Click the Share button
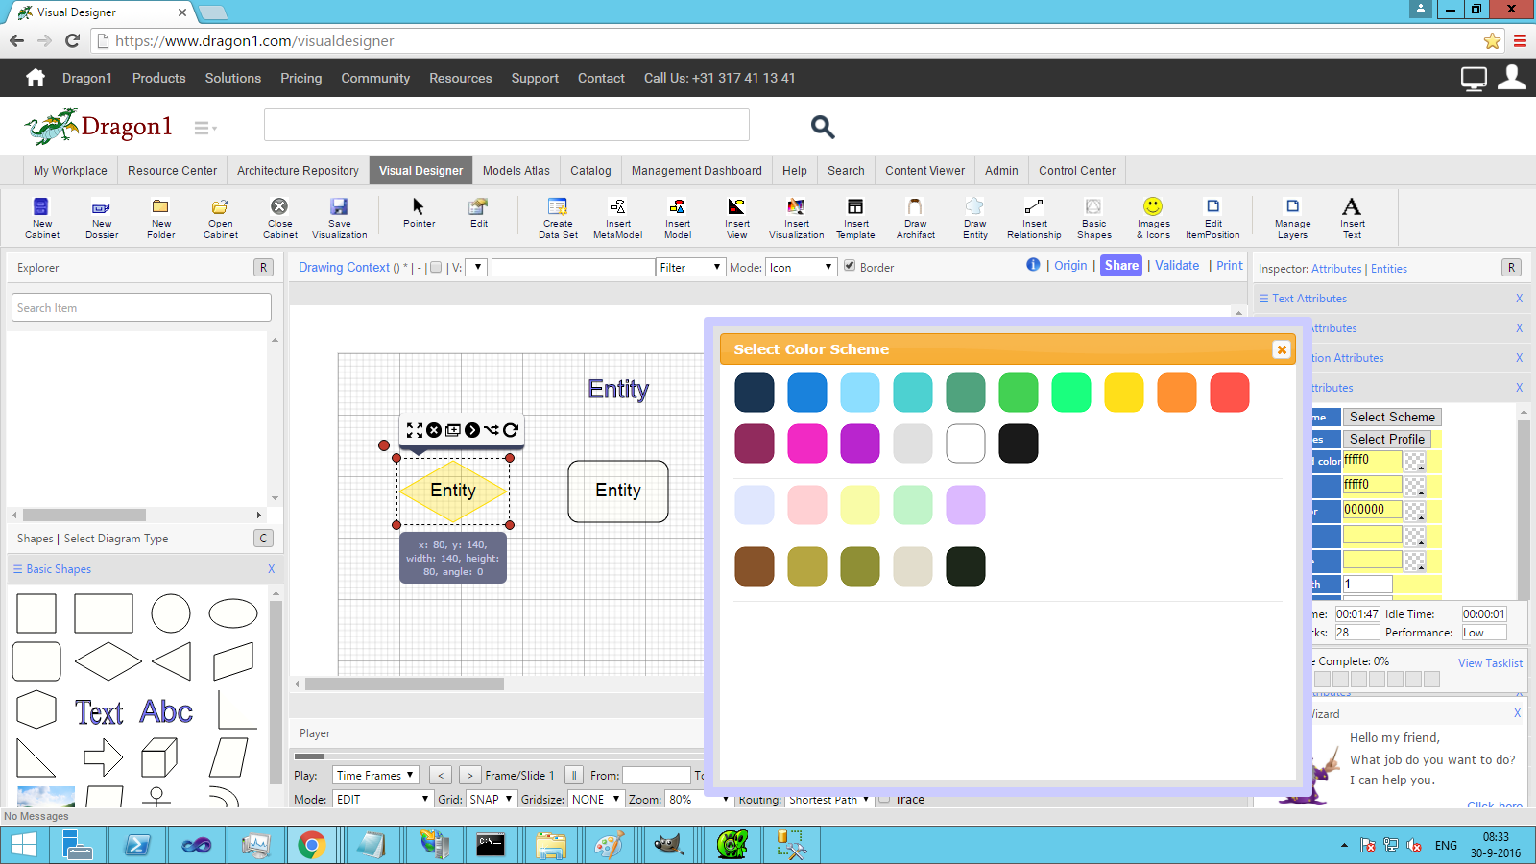 1121,266
